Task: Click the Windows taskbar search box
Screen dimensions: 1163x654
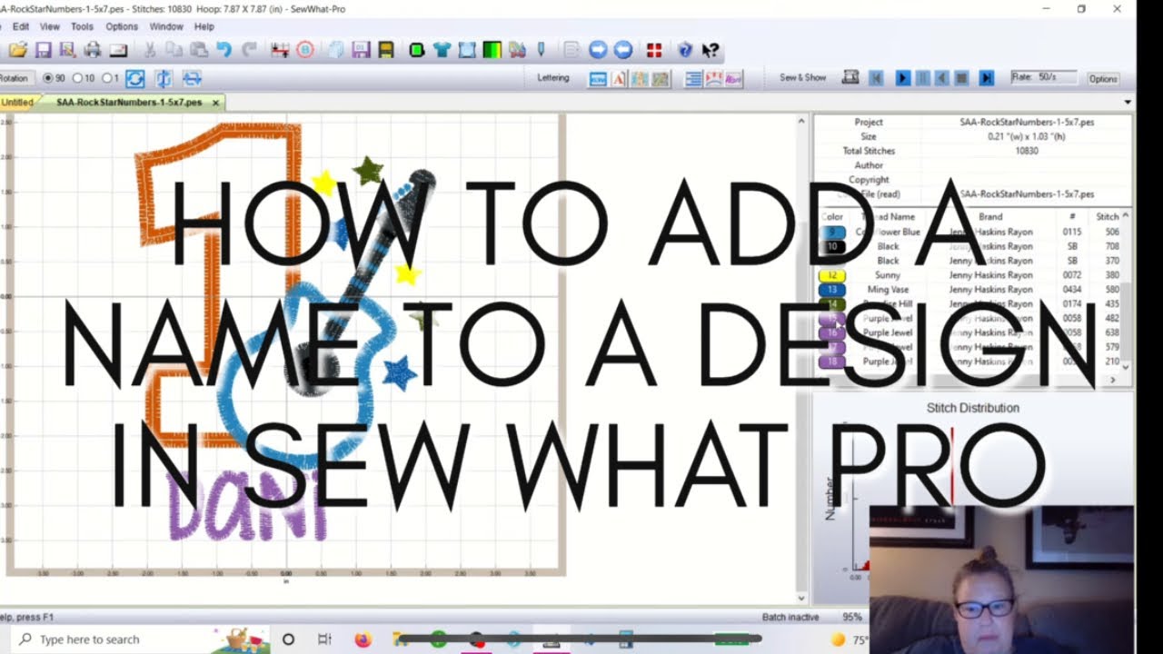Action: pos(139,639)
